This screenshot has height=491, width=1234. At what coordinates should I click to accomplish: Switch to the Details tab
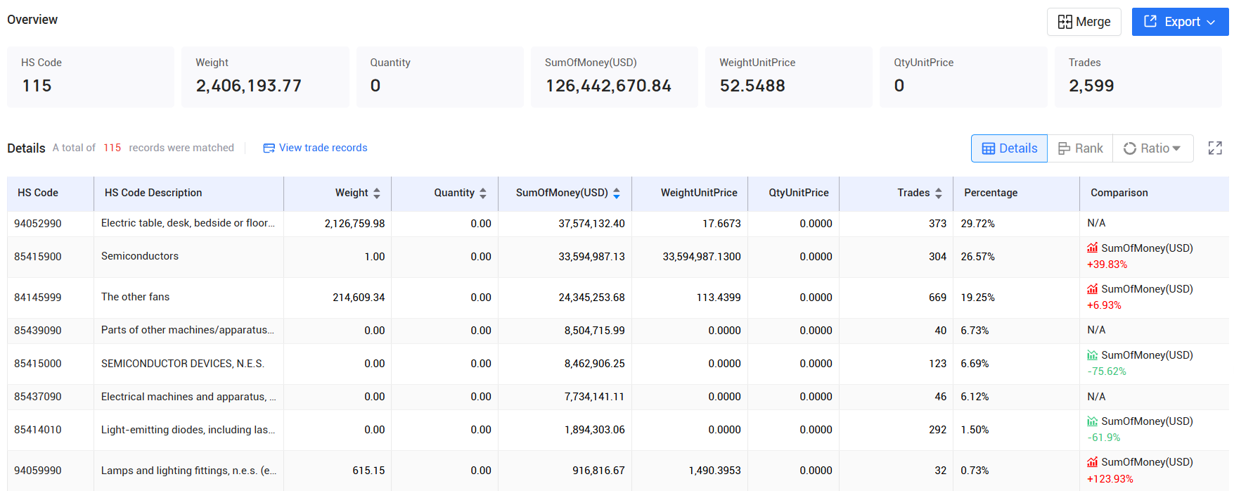[1009, 148]
